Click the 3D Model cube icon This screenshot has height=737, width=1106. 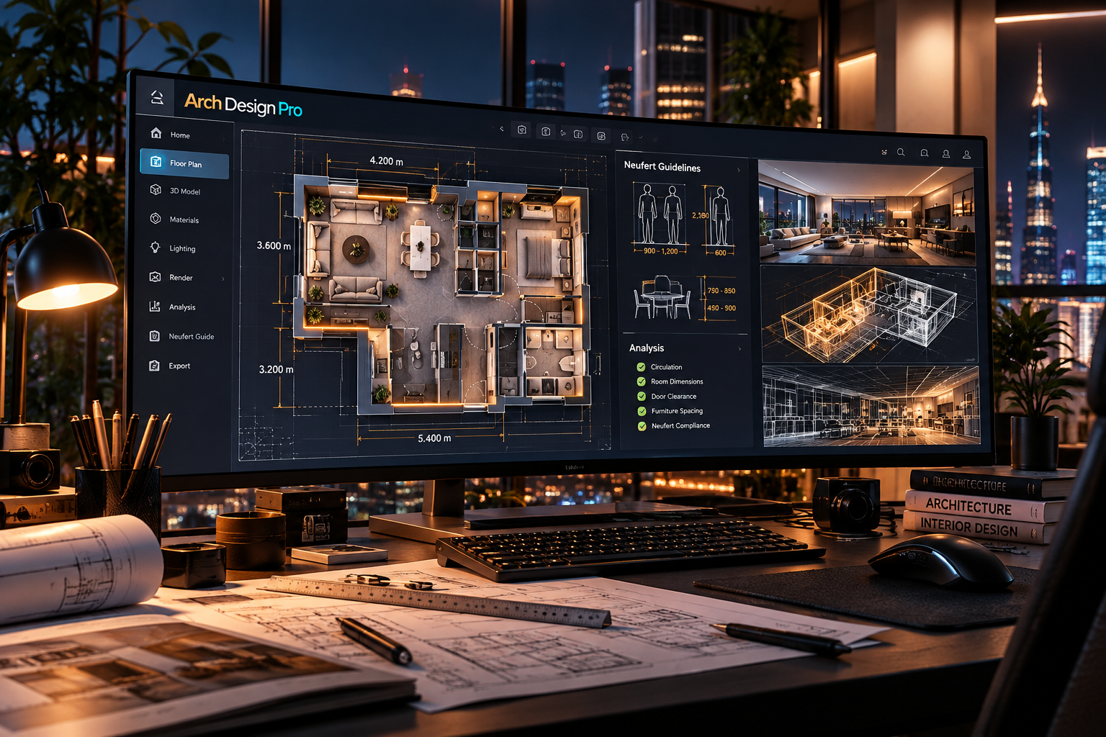tap(156, 190)
